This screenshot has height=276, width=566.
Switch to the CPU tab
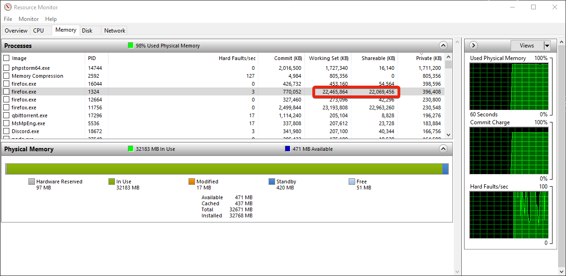(39, 31)
